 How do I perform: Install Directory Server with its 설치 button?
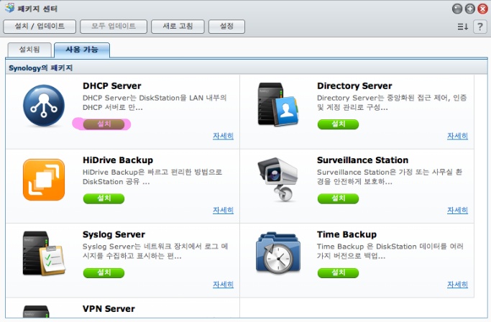pyautogui.click(x=338, y=124)
